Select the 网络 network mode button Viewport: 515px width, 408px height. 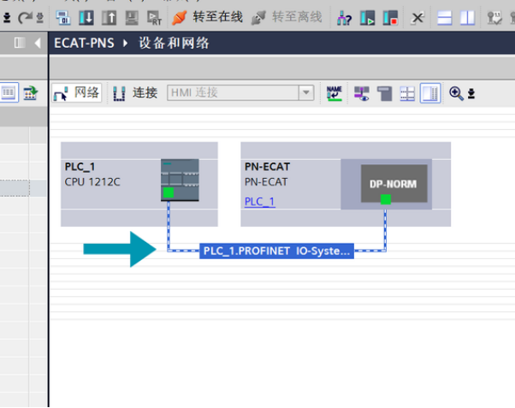pos(76,93)
